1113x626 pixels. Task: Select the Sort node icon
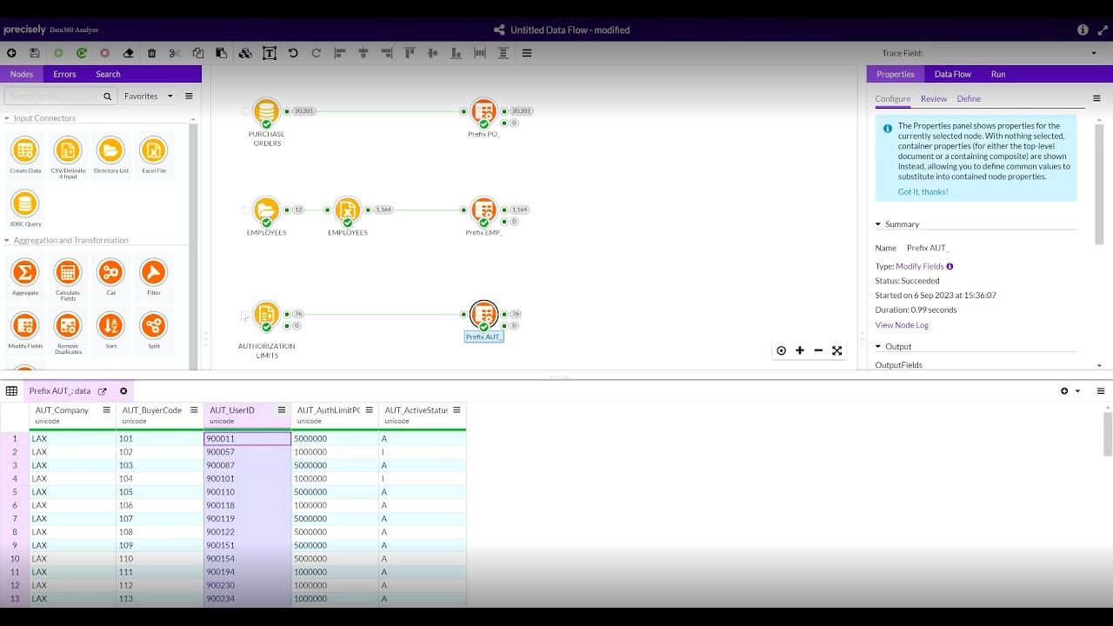pos(110,325)
